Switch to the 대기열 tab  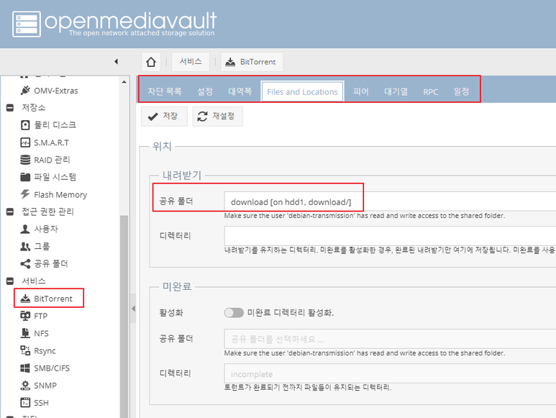[x=396, y=91]
